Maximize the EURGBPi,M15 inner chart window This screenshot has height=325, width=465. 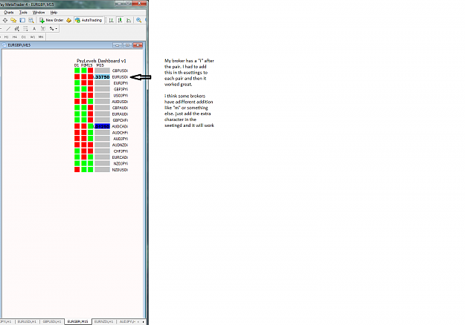(x=127, y=45)
